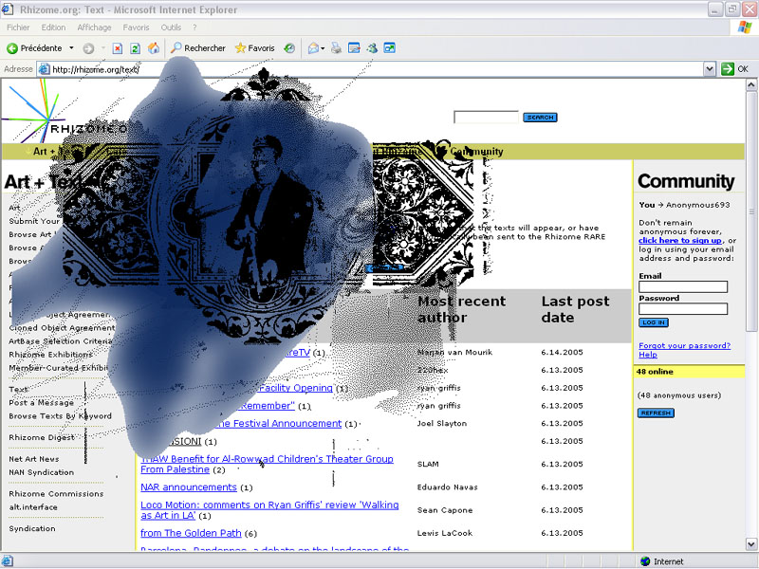The image size is (759, 569).
Task: Click the Windows flag throbber icon
Action: click(745, 28)
